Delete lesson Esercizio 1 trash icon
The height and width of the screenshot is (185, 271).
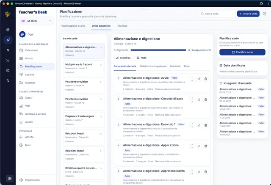coord(206,125)
